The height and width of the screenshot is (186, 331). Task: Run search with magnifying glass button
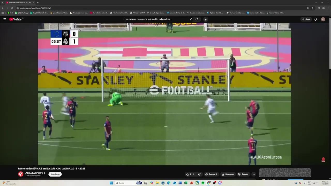[x=197, y=19]
